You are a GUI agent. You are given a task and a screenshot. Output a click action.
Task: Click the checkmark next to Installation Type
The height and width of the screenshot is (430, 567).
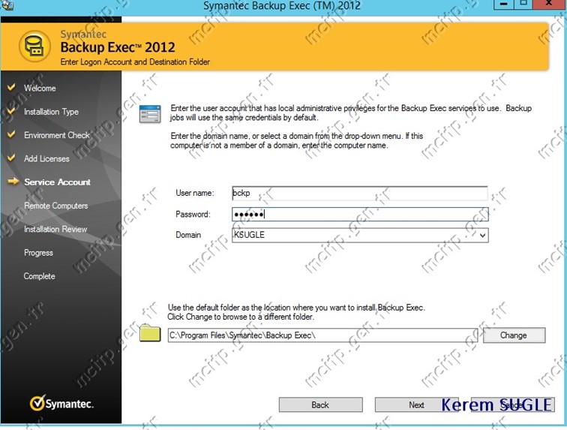[x=11, y=111]
